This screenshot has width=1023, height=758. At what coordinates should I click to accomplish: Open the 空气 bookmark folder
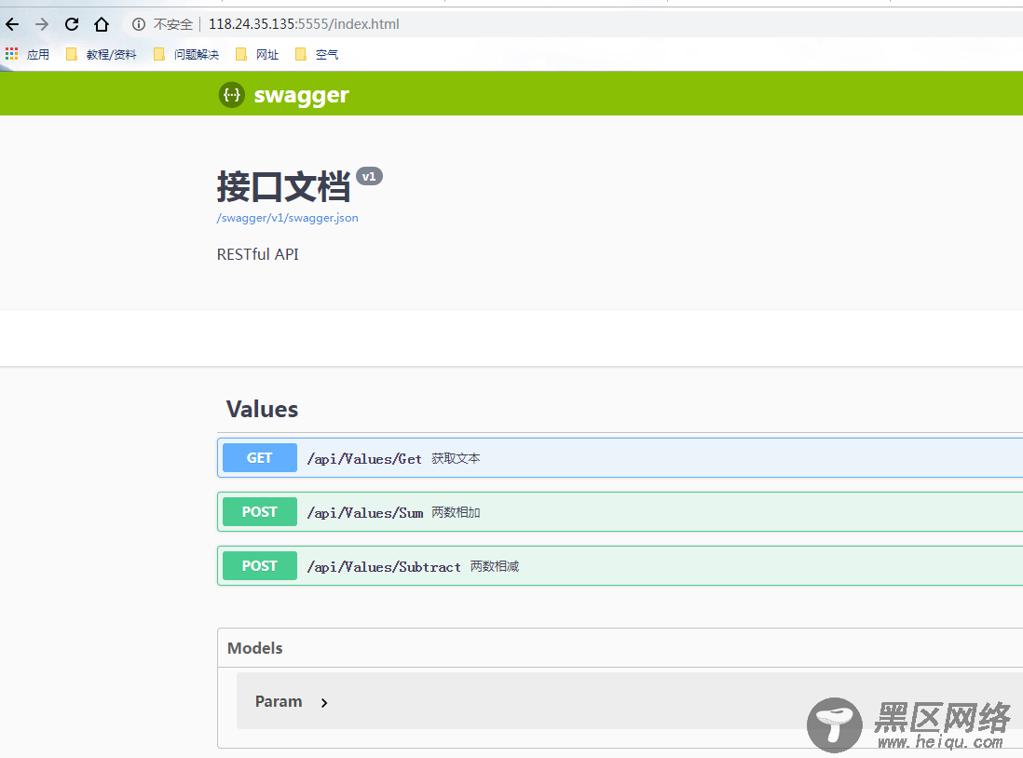317,54
